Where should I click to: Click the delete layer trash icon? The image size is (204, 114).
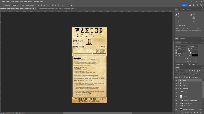click(x=200, y=112)
